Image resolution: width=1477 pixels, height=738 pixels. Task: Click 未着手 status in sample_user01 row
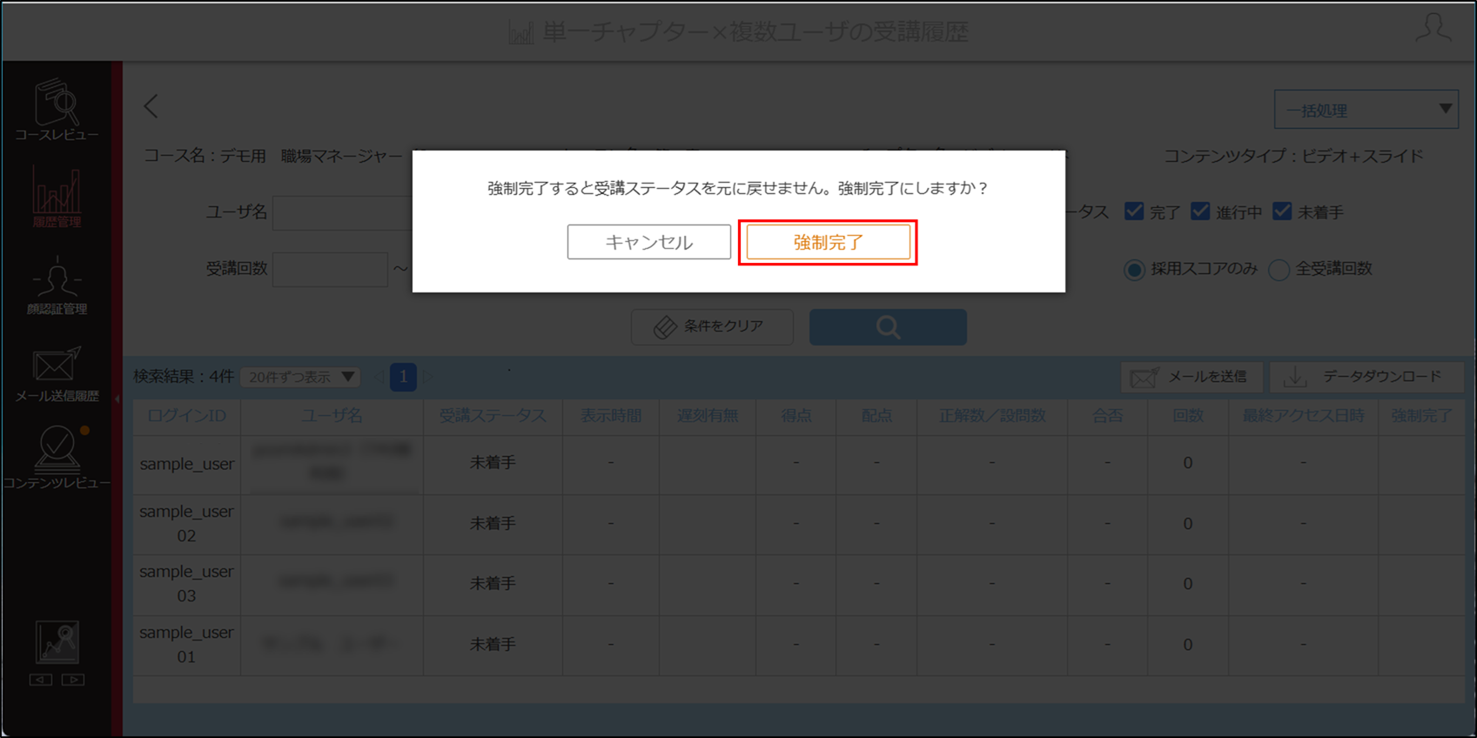(x=493, y=645)
